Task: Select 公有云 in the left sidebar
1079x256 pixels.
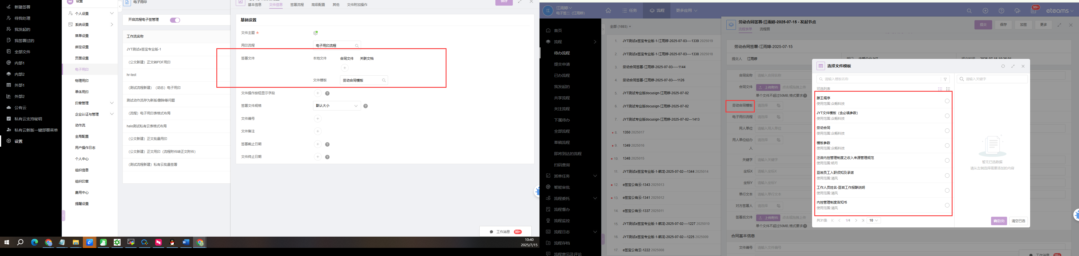Action: (20, 107)
